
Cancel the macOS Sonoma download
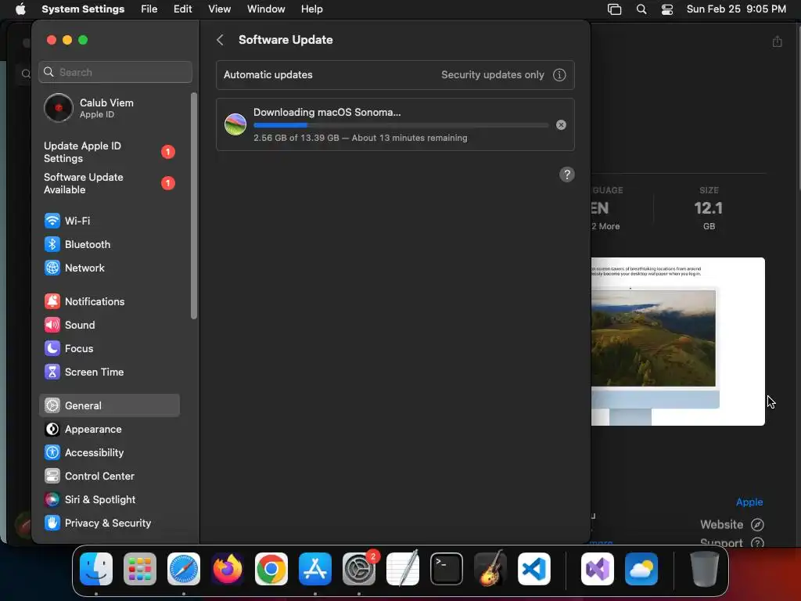561,124
